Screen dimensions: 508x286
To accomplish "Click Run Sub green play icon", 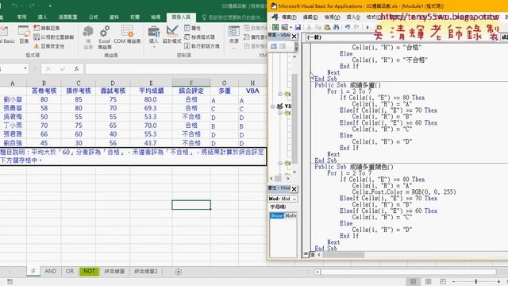I will click(367, 27).
